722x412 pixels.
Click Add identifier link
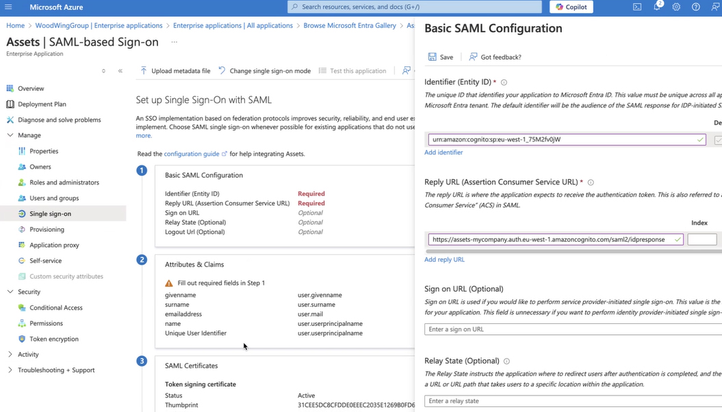pyautogui.click(x=443, y=152)
